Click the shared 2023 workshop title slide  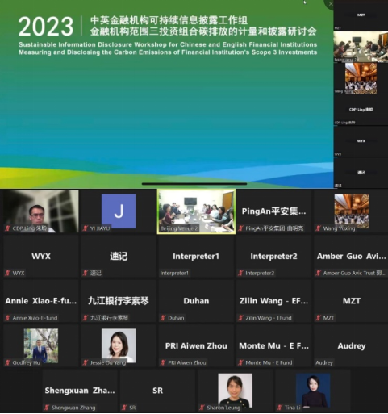click(167, 94)
